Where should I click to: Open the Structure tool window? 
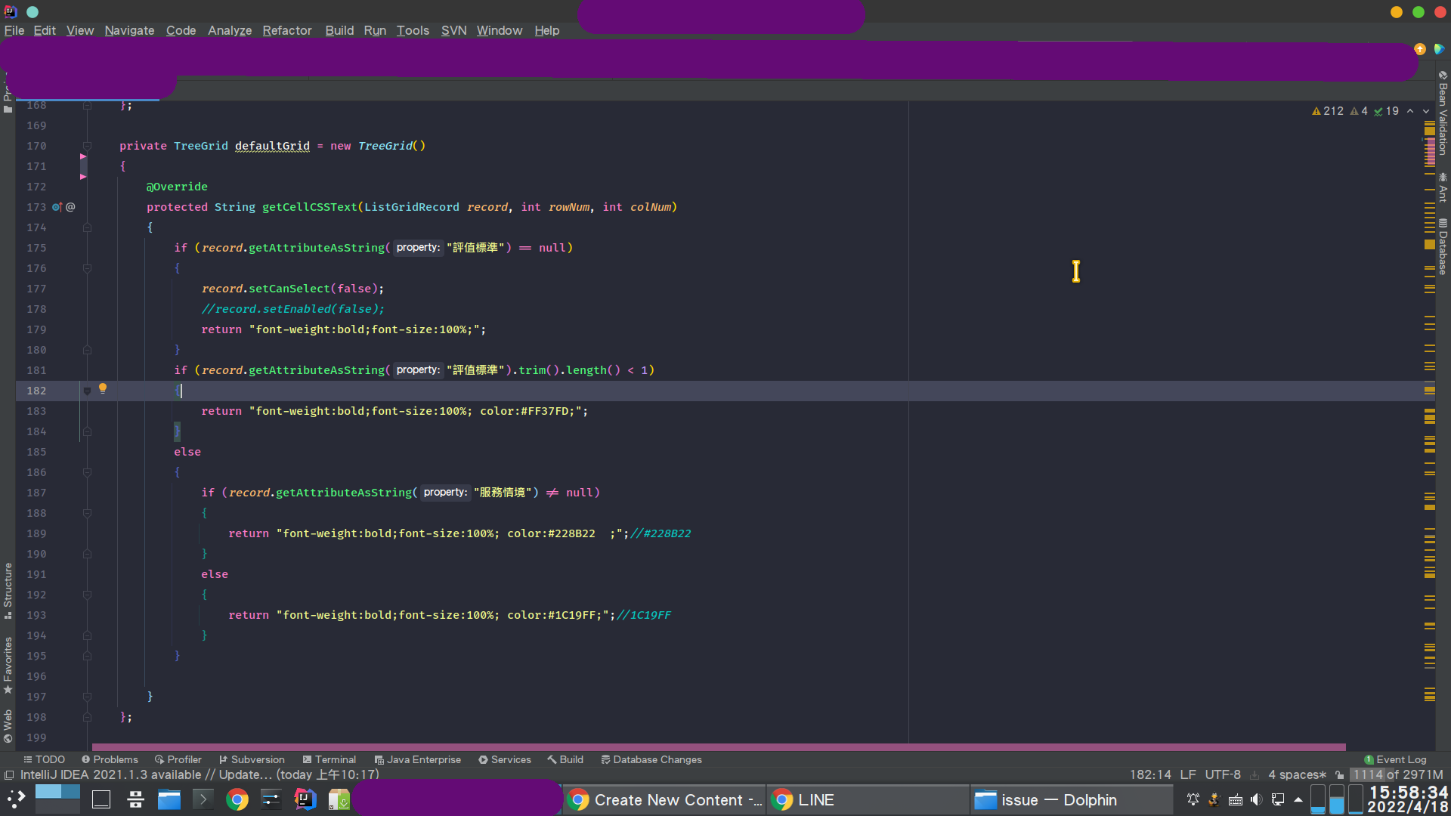(8, 591)
